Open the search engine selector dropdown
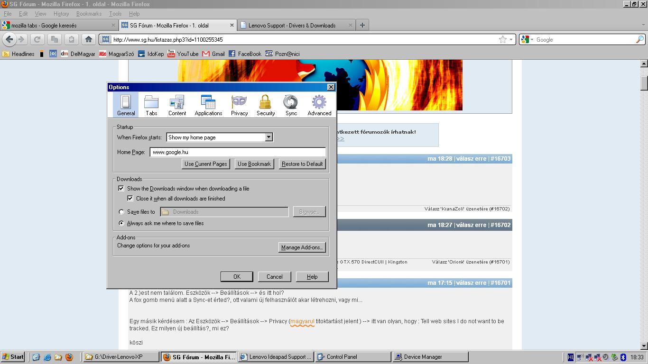The image size is (648, 364). pos(527,39)
